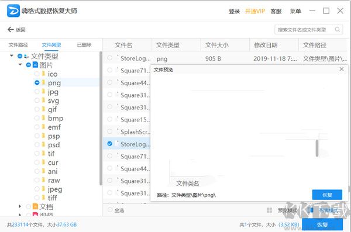Switch to thumbnail grid view icon
The width and height of the screenshot is (351, 232).
pyautogui.click(x=270, y=210)
